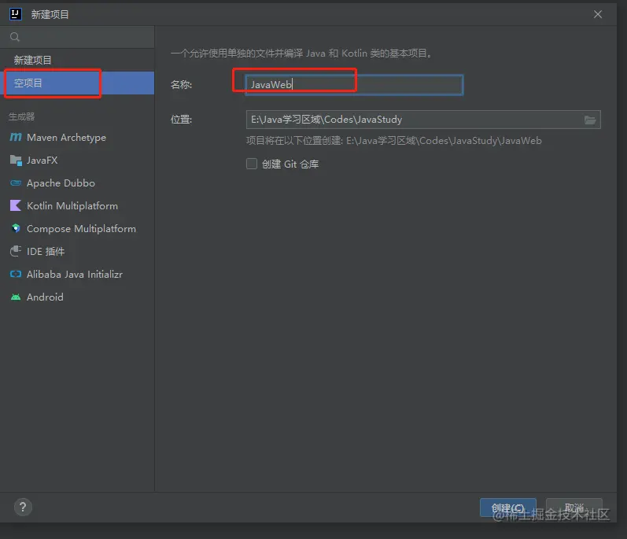Choose Maven Archetype generator
The width and height of the screenshot is (627, 539).
(x=77, y=137)
